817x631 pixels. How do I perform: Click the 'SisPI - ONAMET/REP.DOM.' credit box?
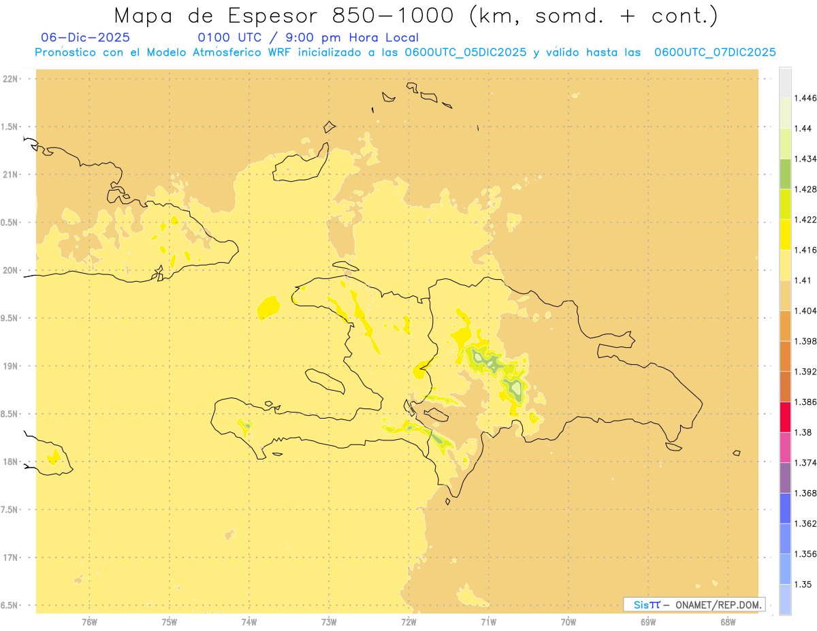(694, 604)
